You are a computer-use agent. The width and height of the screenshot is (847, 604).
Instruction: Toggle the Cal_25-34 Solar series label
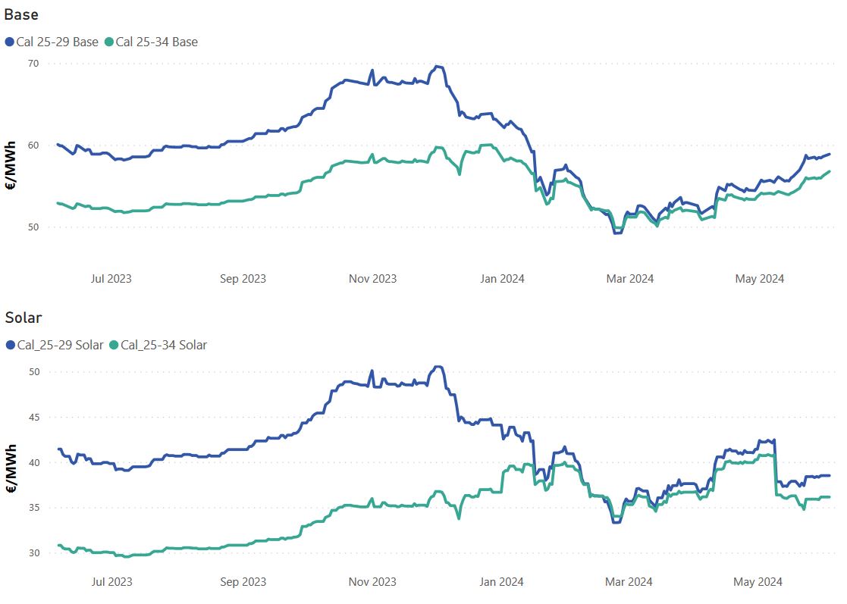point(164,345)
